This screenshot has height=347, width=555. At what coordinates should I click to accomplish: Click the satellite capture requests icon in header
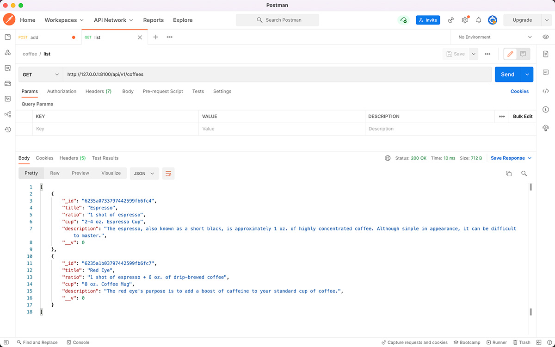pyautogui.click(x=451, y=20)
